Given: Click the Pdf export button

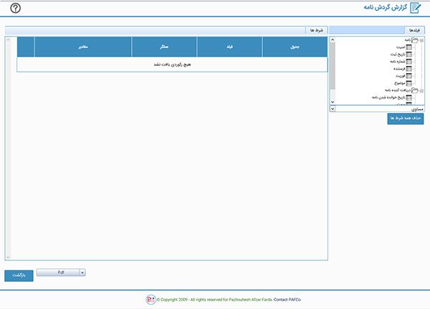Looking at the screenshot, I should 58,272.
